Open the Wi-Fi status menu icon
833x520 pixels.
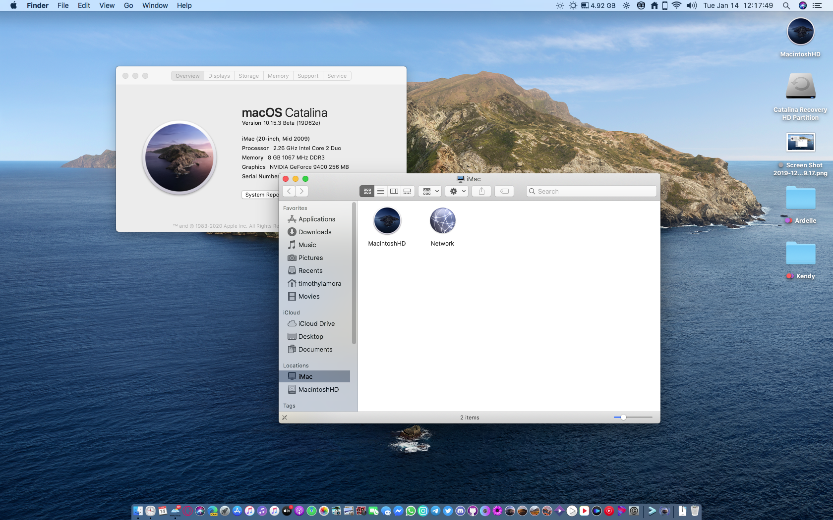pos(676,5)
